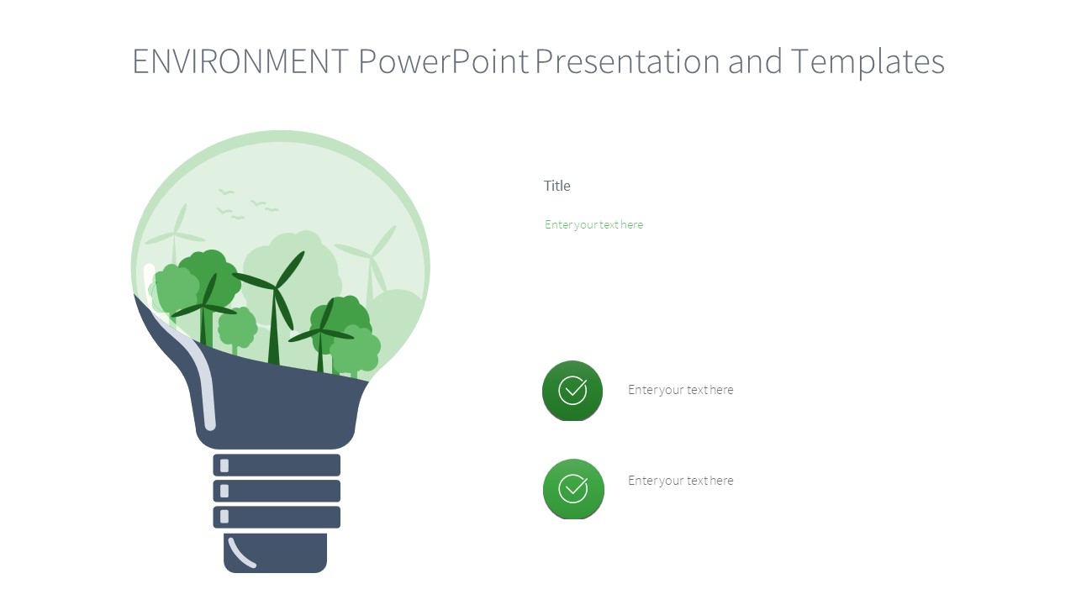Click the slide title heading text
1076x605 pixels.
click(538, 61)
